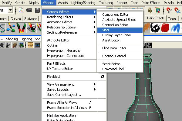The image size is (182, 121).
Task: Click the node graph icon right of submenu
Action: 149,45
